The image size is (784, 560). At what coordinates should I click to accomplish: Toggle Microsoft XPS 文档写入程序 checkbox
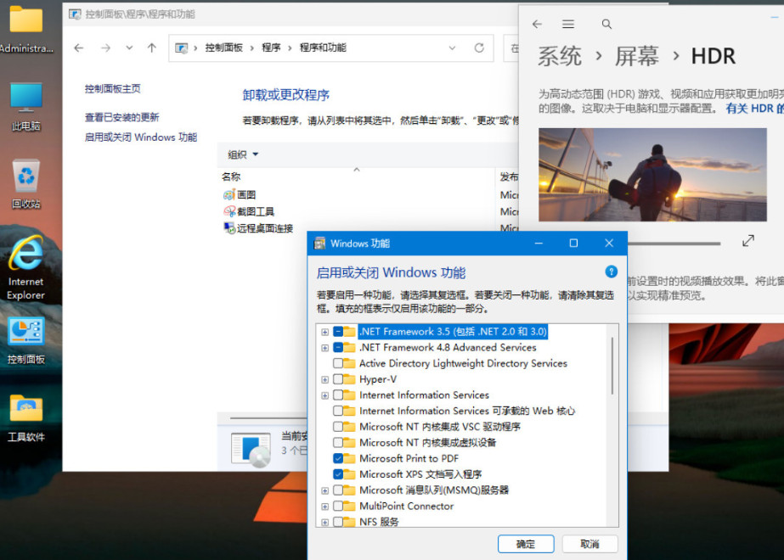point(339,474)
